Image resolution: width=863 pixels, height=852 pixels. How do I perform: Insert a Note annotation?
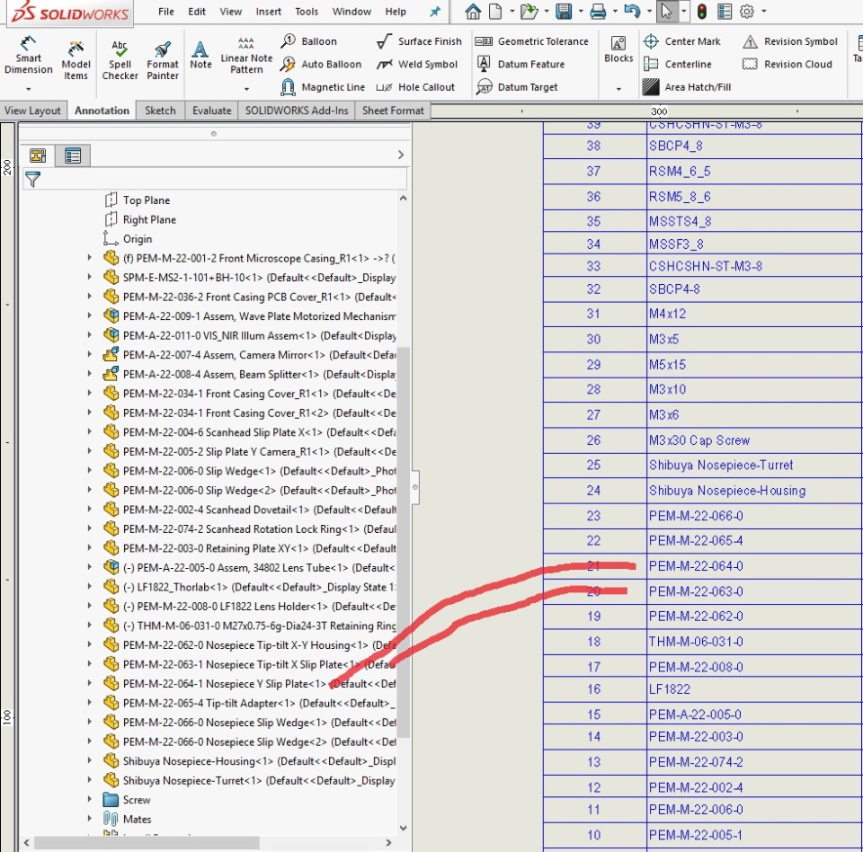(x=200, y=54)
